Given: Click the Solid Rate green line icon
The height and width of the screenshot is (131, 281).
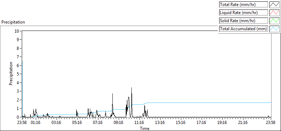Looking at the screenshot, I should 274,20.
